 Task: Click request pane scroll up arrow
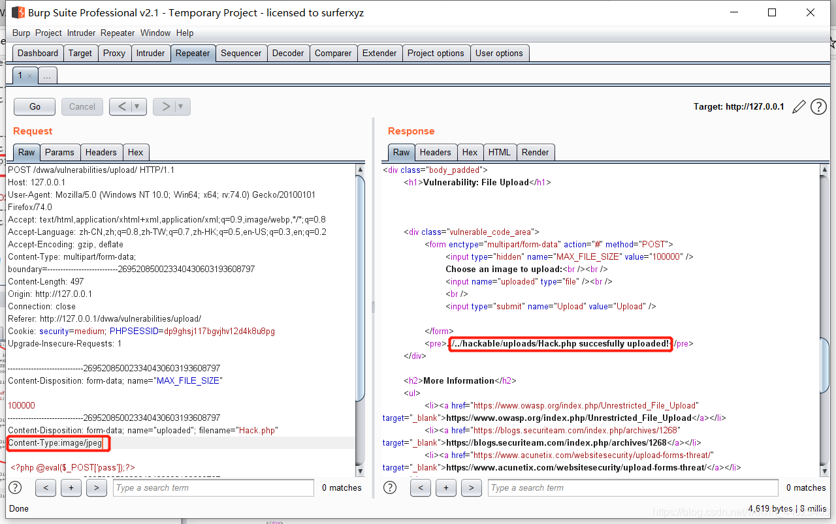coord(361,170)
